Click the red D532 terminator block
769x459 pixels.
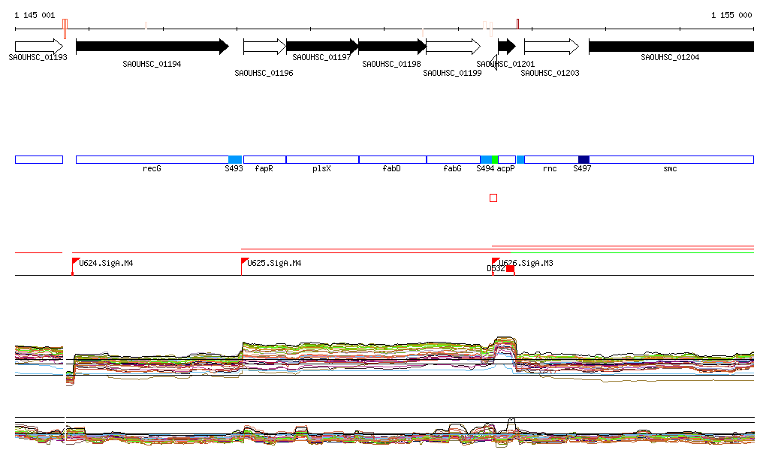point(511,268)
